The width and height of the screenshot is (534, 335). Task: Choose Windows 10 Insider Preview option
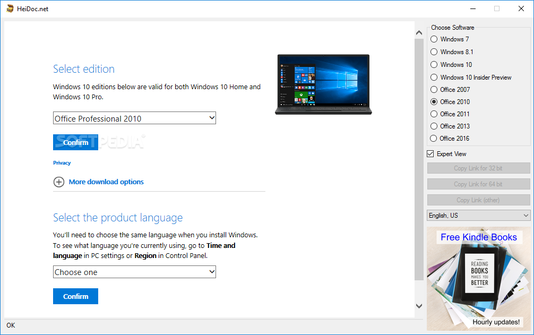tap(434, 78)
